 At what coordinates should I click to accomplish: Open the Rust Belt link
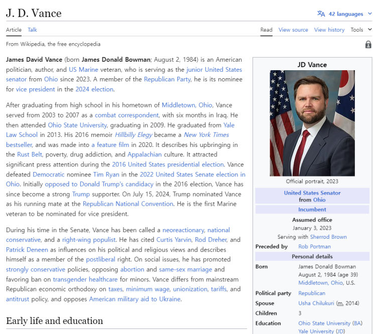[30, 154]
